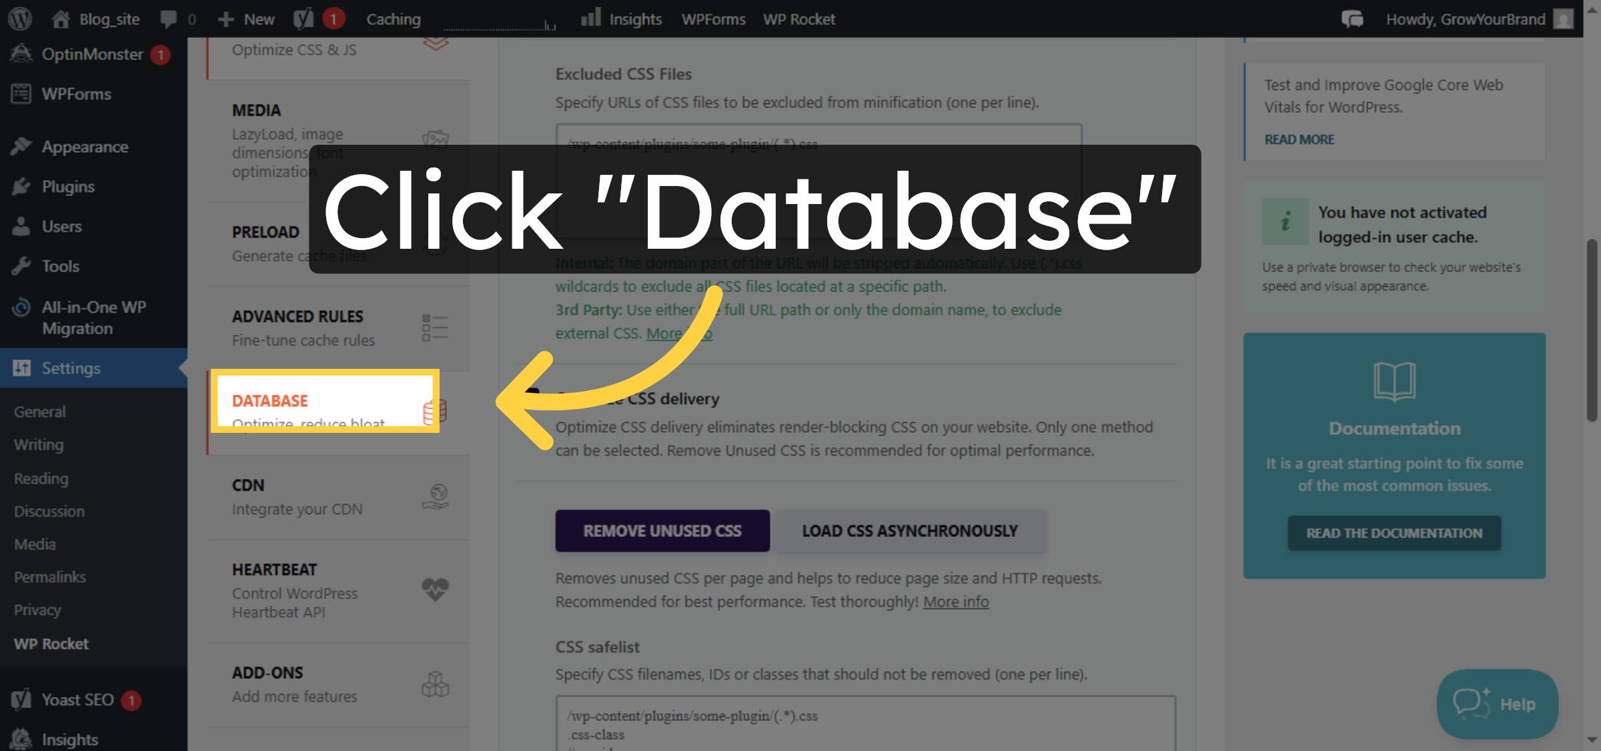The height and width of the screenshot is (751, 1601).
Task: Open the Permalinks settings menu item
Action: 49,576
